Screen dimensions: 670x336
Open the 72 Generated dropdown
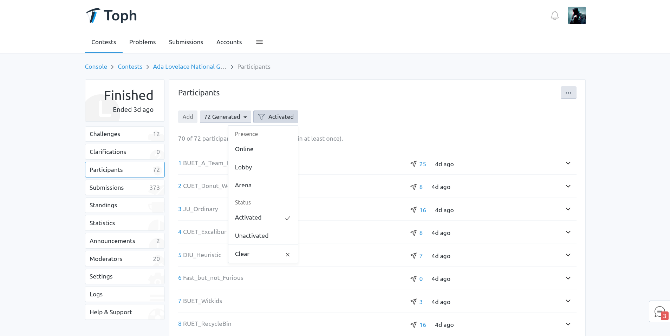(225, 117)
